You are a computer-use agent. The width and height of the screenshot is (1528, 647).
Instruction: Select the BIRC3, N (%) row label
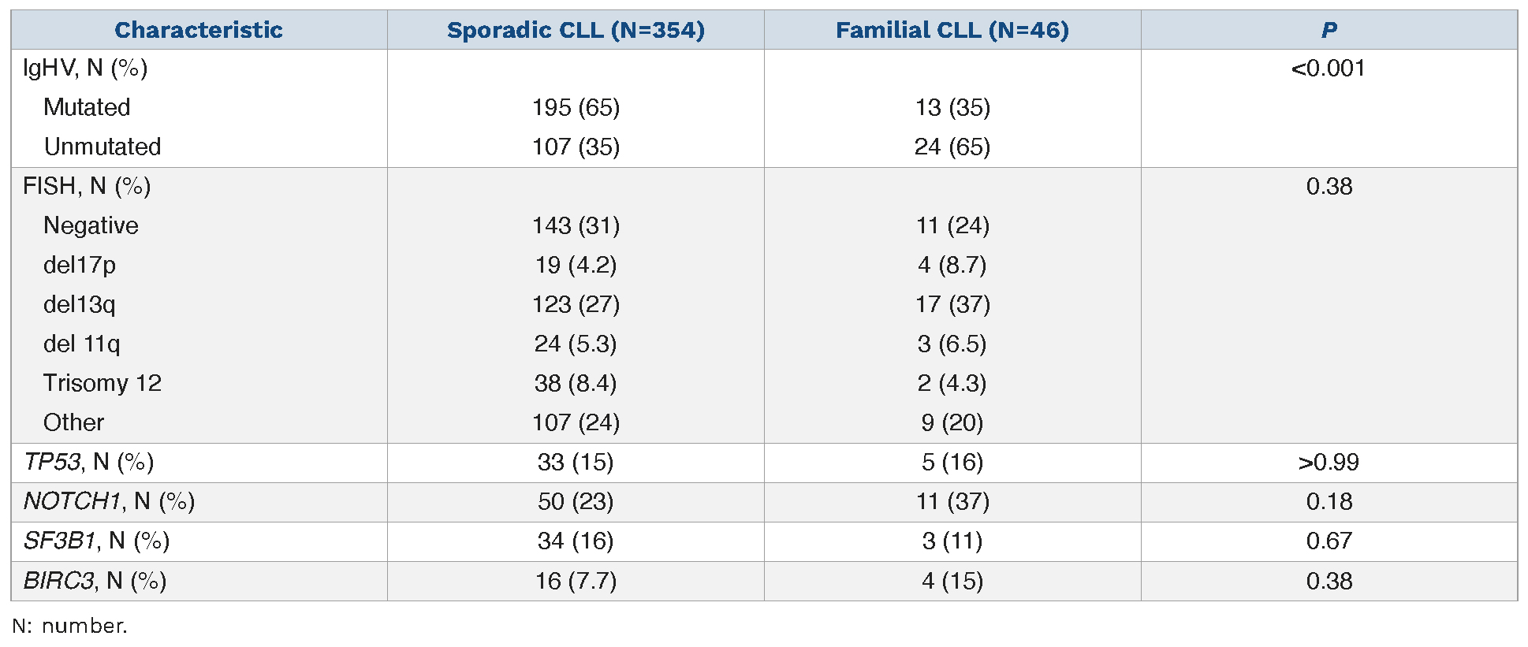[95, 581]
